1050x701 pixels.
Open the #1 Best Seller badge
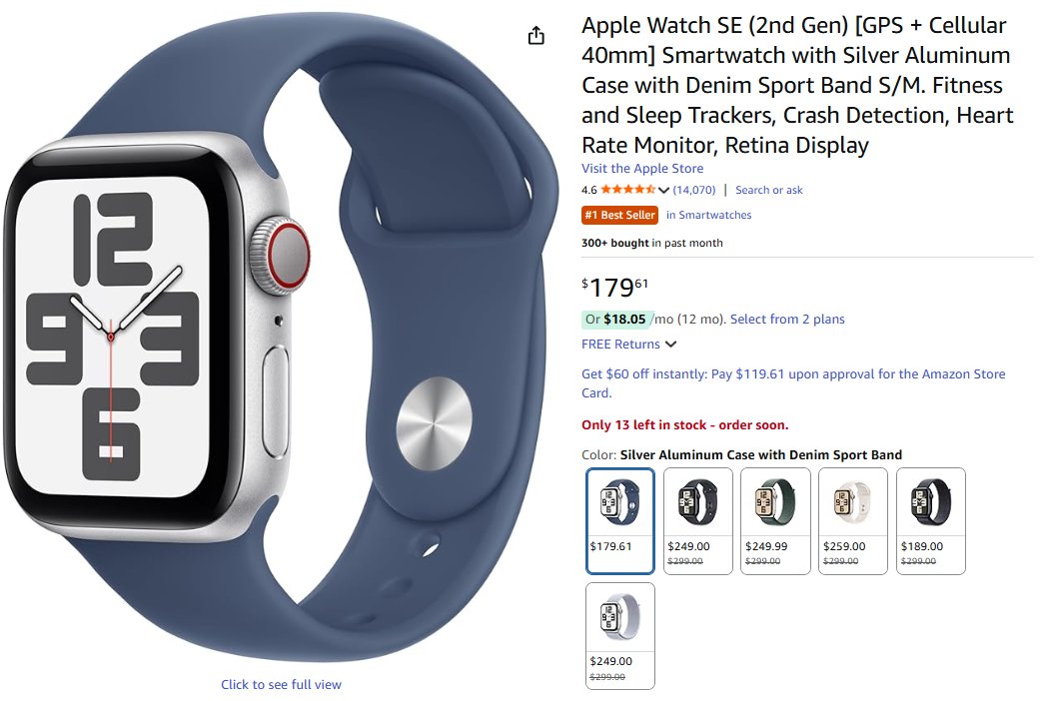620,215
